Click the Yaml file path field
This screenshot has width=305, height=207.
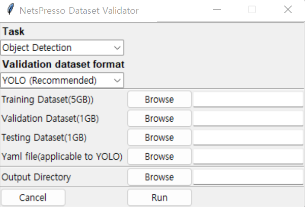tap(248, 157)
